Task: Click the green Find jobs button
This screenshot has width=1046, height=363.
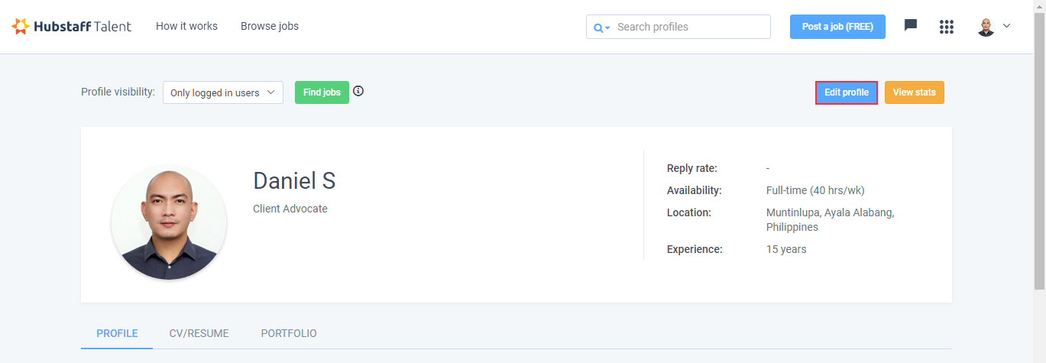Action: pos(322,92)
